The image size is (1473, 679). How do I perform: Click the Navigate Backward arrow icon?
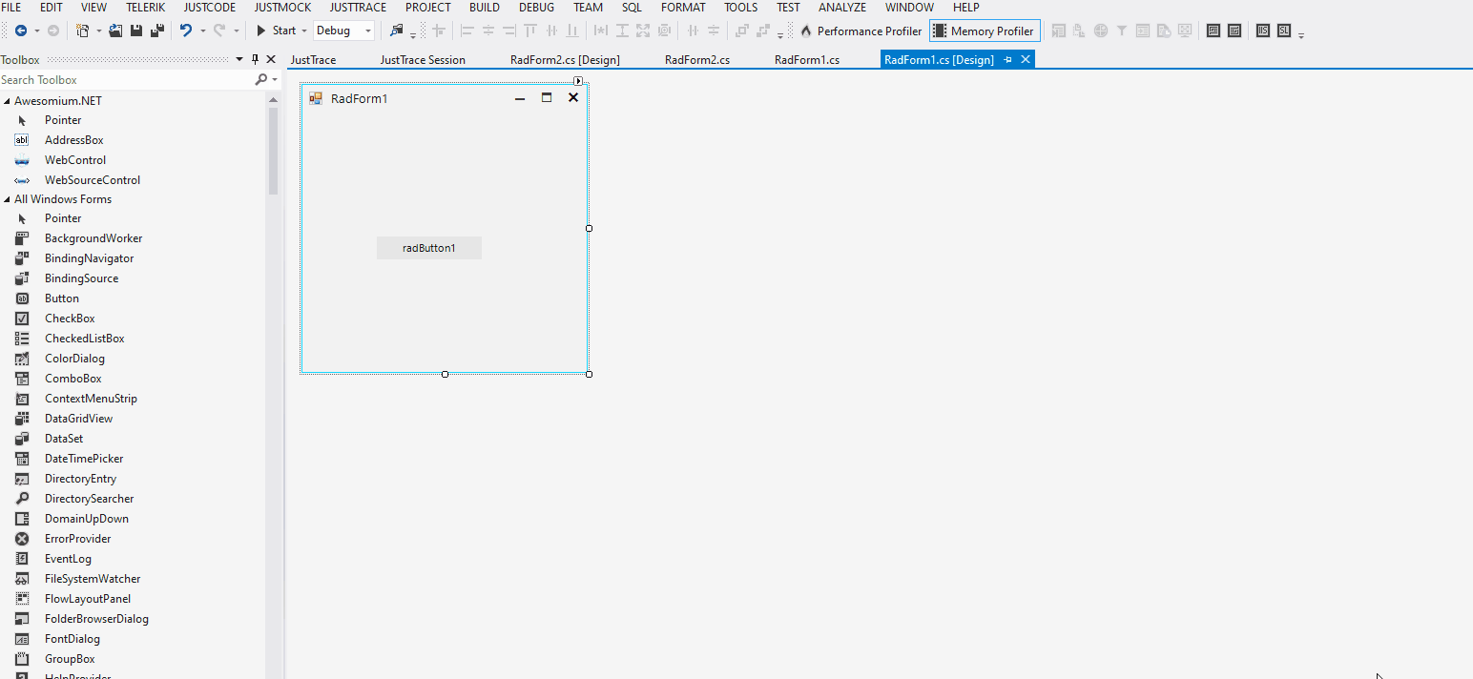21,31
